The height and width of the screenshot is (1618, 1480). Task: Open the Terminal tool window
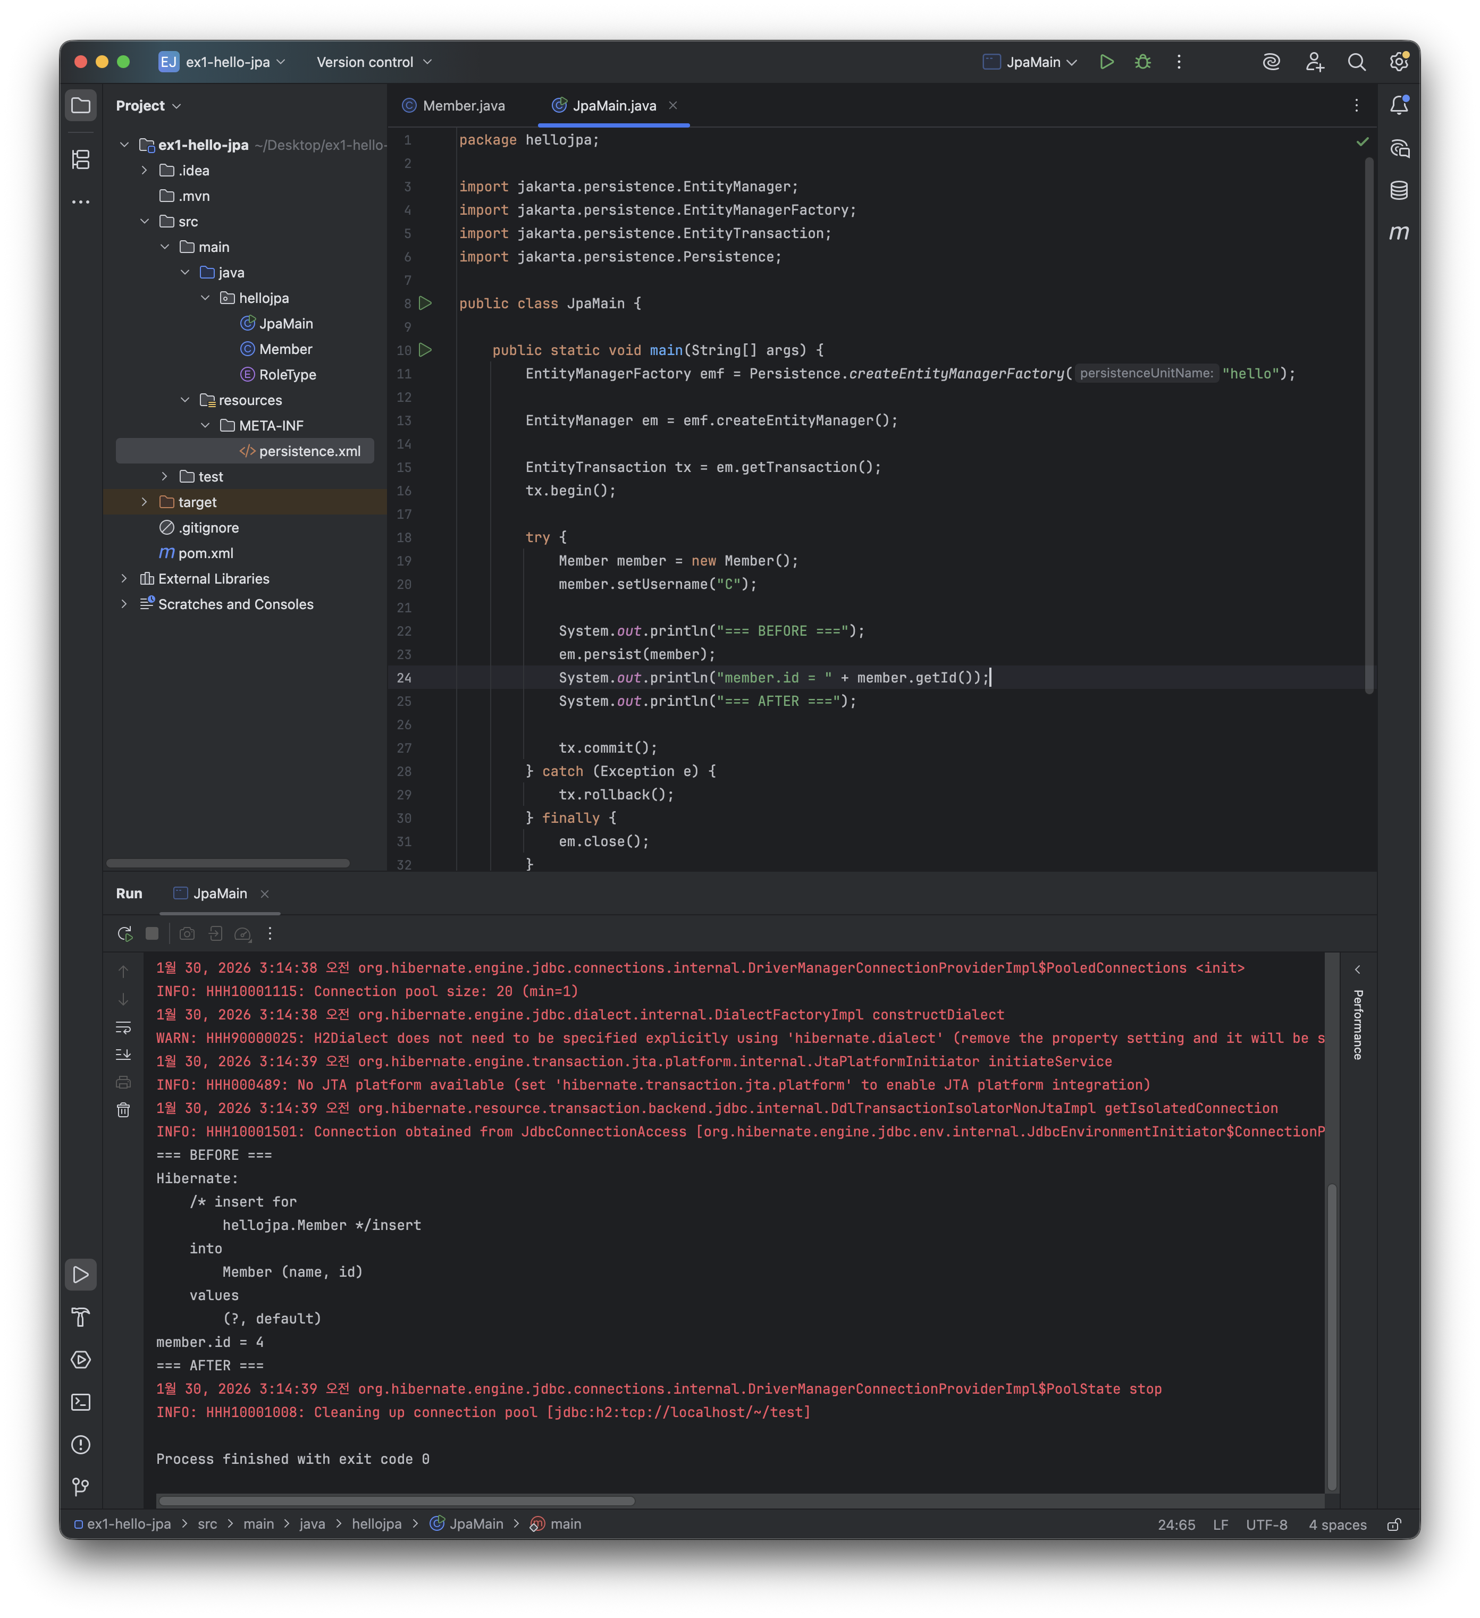80,1402
